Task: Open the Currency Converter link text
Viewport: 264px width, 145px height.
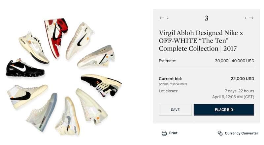Action: (x=242, y=133)
